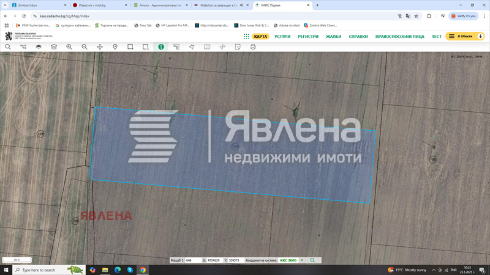The image size is (490, 275).
Task: Click the КАРТА button
Action: [x=260, y=37]
